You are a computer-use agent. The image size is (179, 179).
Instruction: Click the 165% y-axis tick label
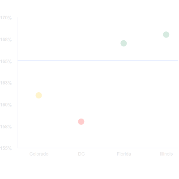pyautogui.click(x=6, y=61)
